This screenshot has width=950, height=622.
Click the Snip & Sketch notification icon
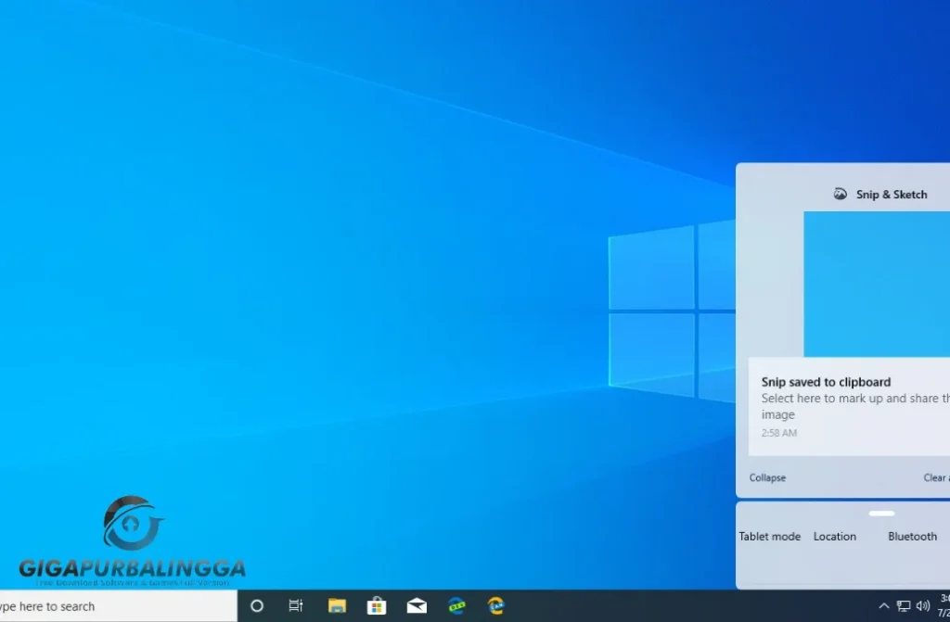click(x=838, y=194)
